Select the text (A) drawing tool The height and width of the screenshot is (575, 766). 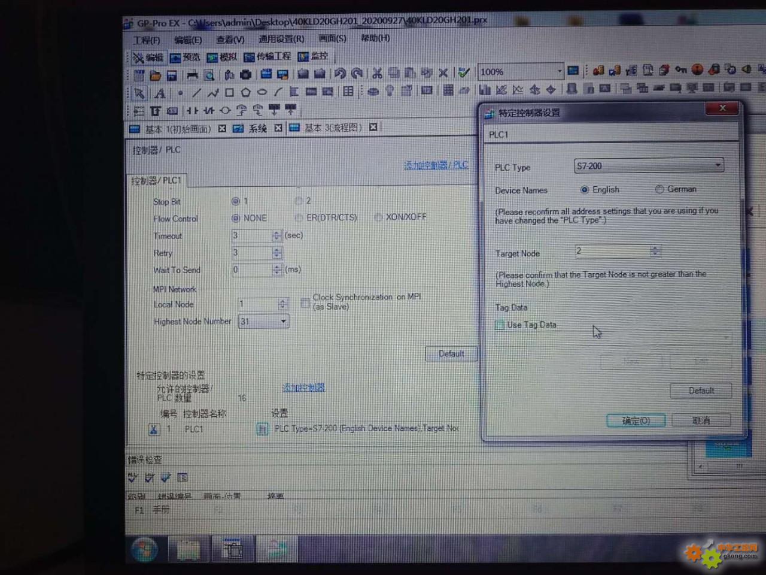160,93
